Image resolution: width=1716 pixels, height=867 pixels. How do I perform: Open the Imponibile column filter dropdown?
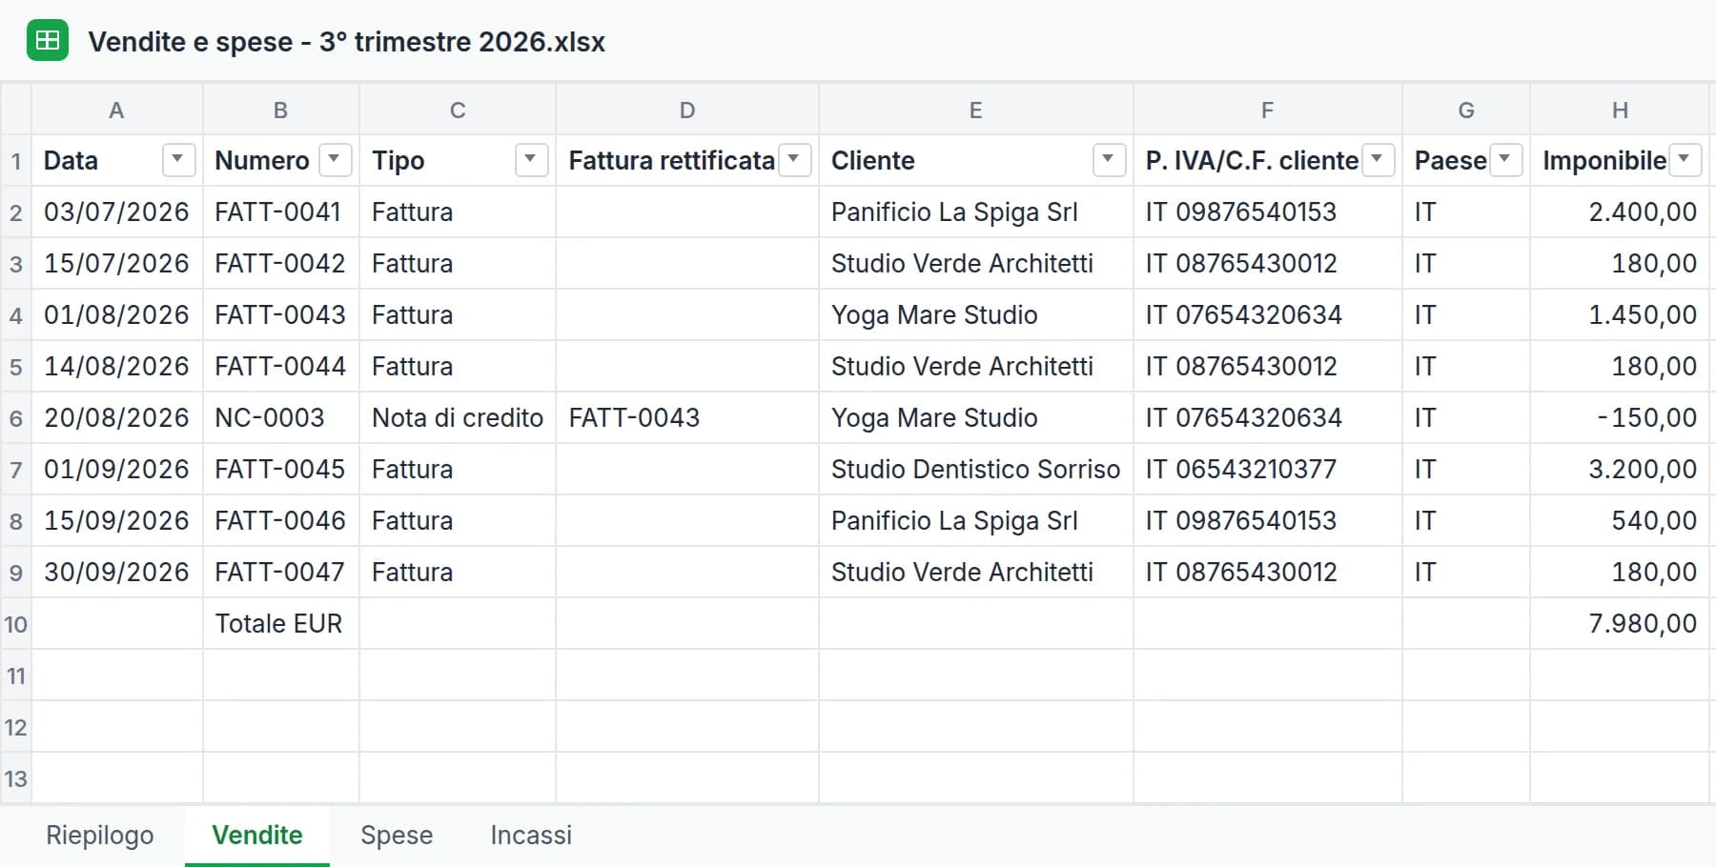[x=1685, y=159]
